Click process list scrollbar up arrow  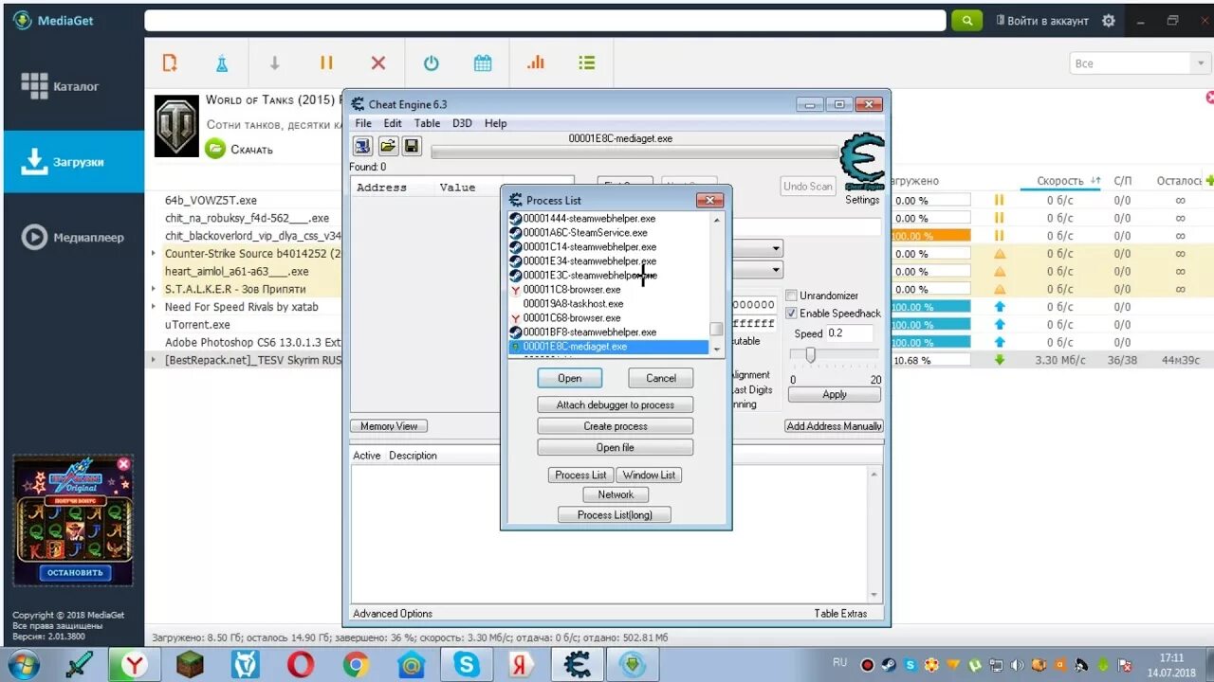[717, 220]
